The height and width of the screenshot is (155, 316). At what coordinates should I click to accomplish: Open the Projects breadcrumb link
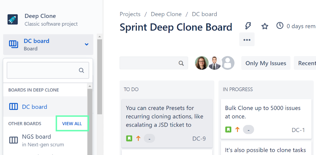click(x=130, y=14)
